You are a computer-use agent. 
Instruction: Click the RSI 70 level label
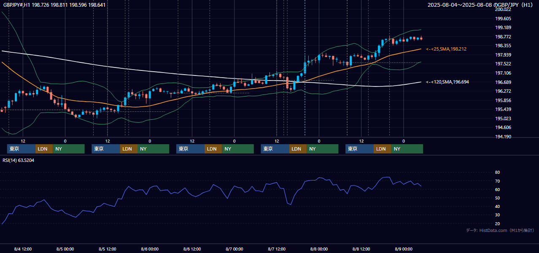coord(497,181)
